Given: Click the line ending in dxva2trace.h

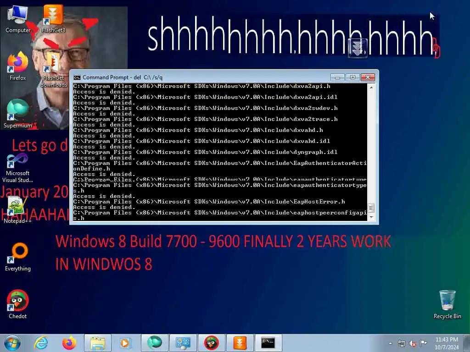Looking at the screenshot, I should (205, 119).
